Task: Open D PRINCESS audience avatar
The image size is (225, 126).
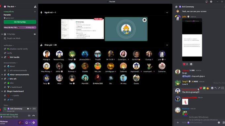Action: [x=98, y=78]
